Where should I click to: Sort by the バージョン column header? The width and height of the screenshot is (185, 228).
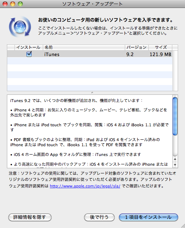[137, 47]
